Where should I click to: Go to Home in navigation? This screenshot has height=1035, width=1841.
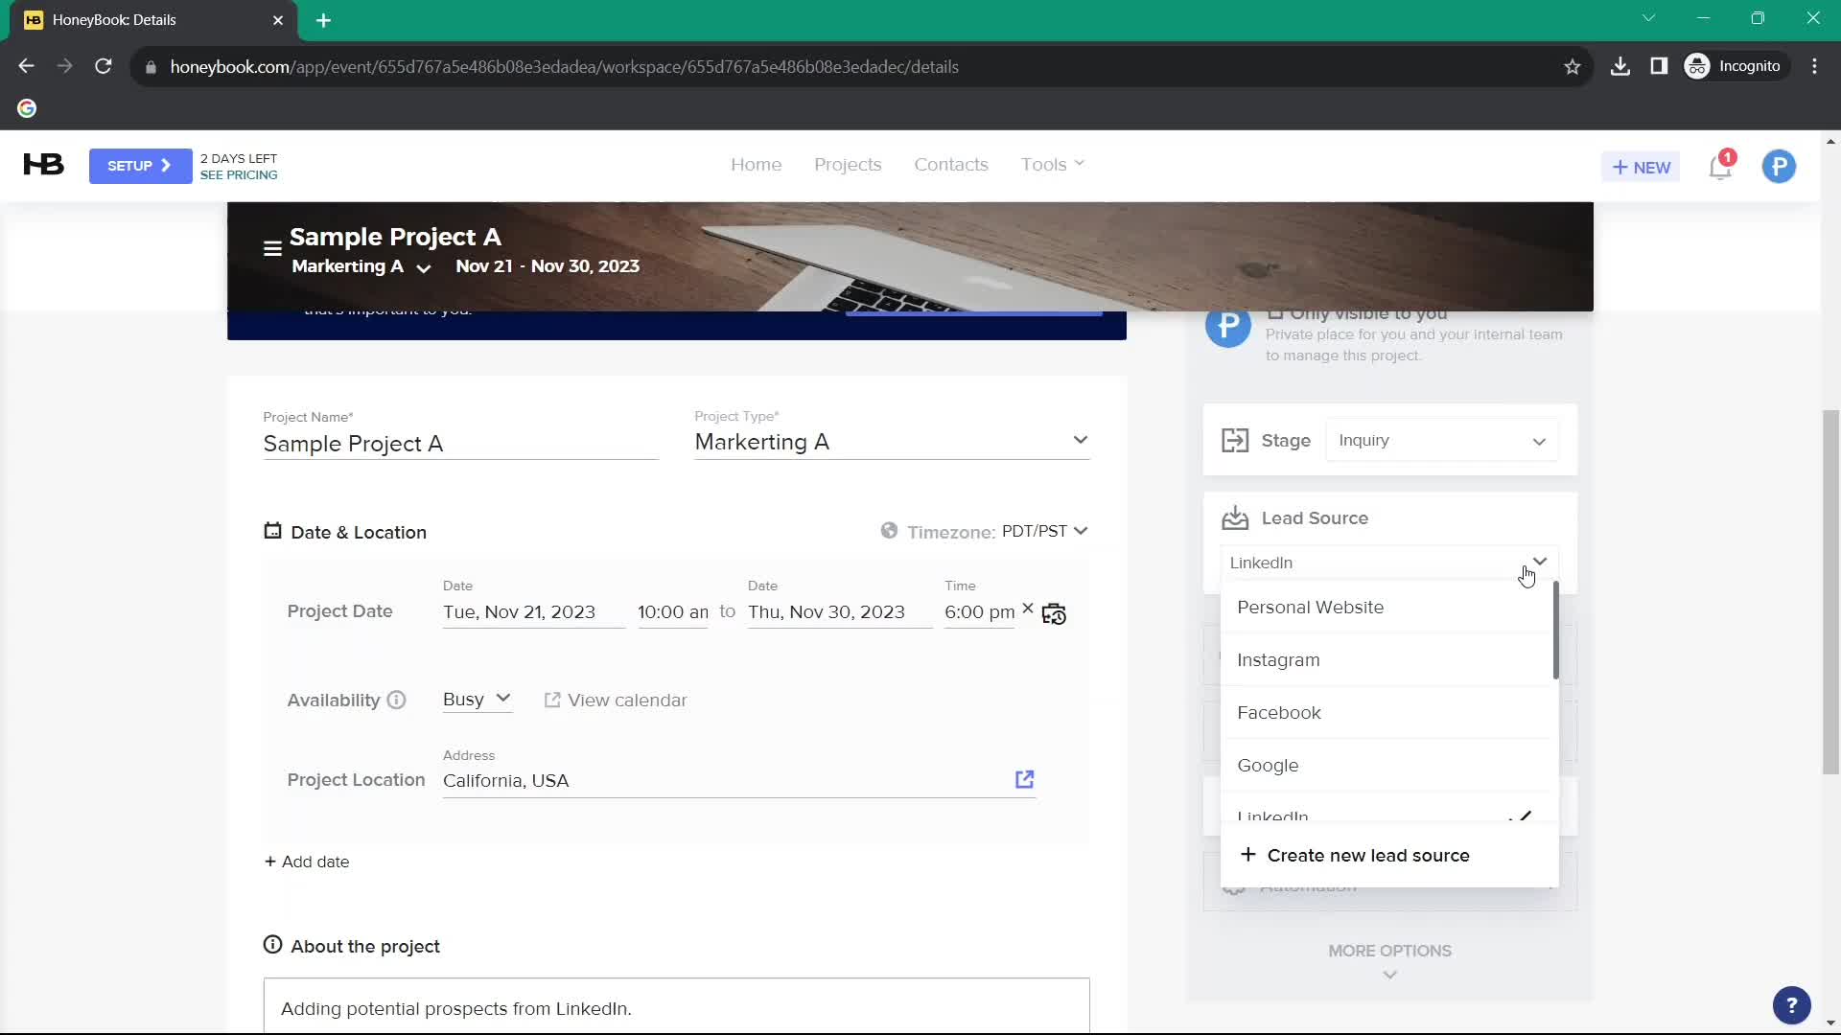click(756, 165)
